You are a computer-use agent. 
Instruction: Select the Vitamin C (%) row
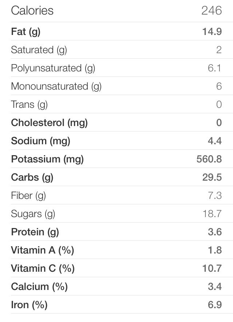(x=116, y=268)
